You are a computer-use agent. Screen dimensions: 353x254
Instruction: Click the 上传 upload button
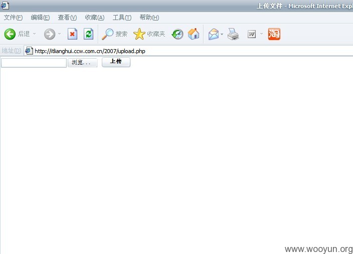[x=116, y=62]
